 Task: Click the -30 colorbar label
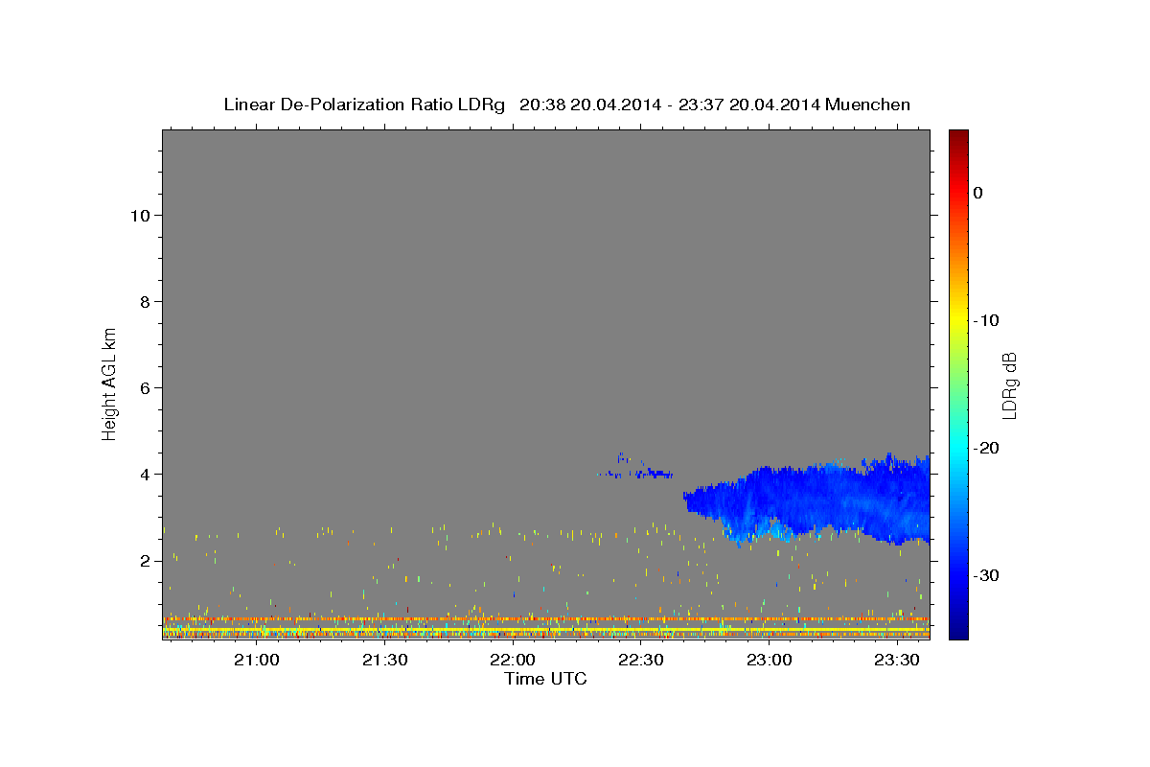click(x=987, y=575)
